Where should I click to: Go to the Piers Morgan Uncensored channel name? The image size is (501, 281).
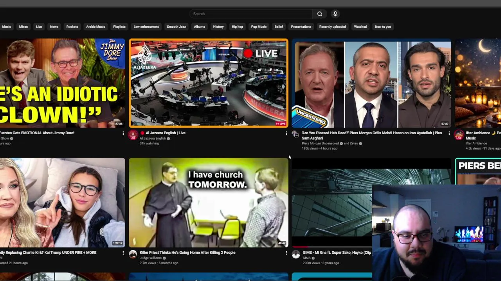[x=320, y=144]
